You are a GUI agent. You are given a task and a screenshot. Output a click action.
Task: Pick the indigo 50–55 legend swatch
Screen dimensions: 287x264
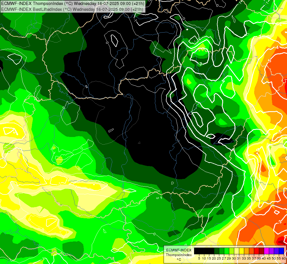(276, 251)
